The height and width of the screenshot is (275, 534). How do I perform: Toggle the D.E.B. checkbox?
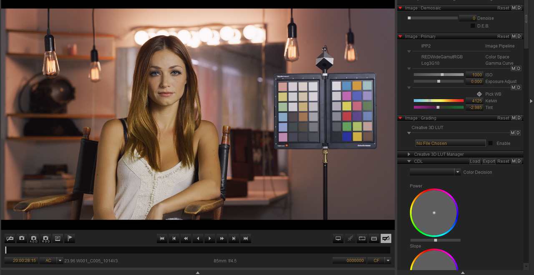point(473,26)
